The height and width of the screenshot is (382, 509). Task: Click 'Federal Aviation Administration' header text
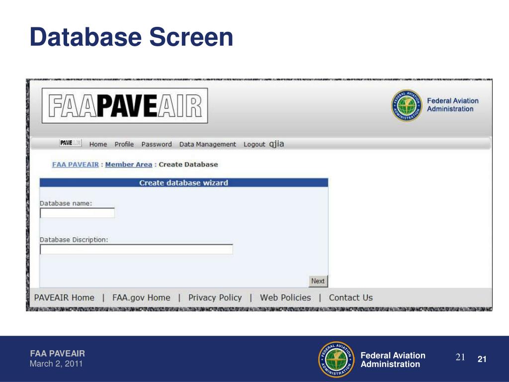click(453, 105)
